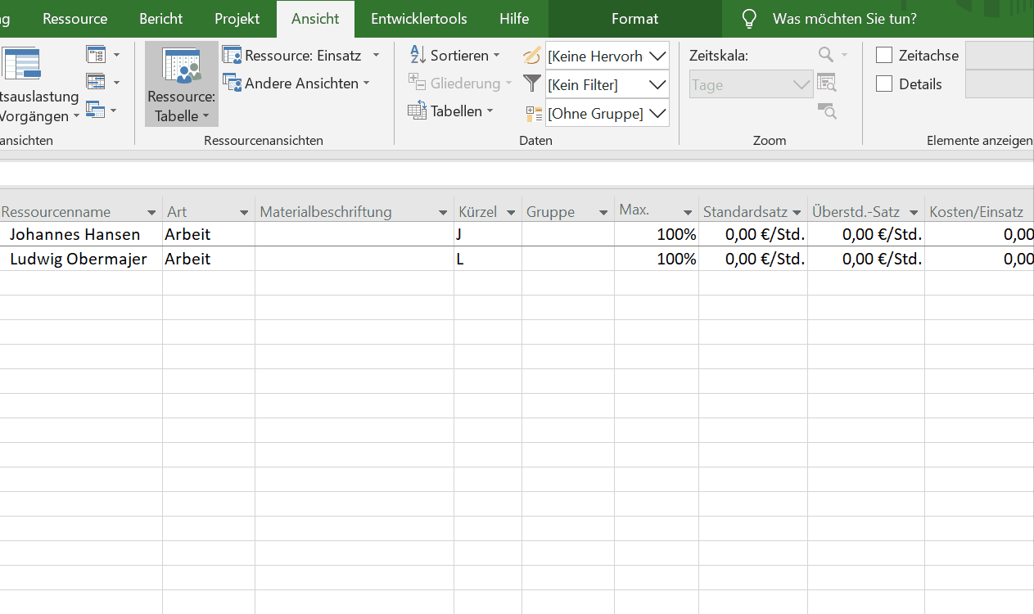Image resolution: width=1034 pixels, height=614 pixels.
Task: Click the Was möchten Sie tun search
Action: [x=843, y=19]
